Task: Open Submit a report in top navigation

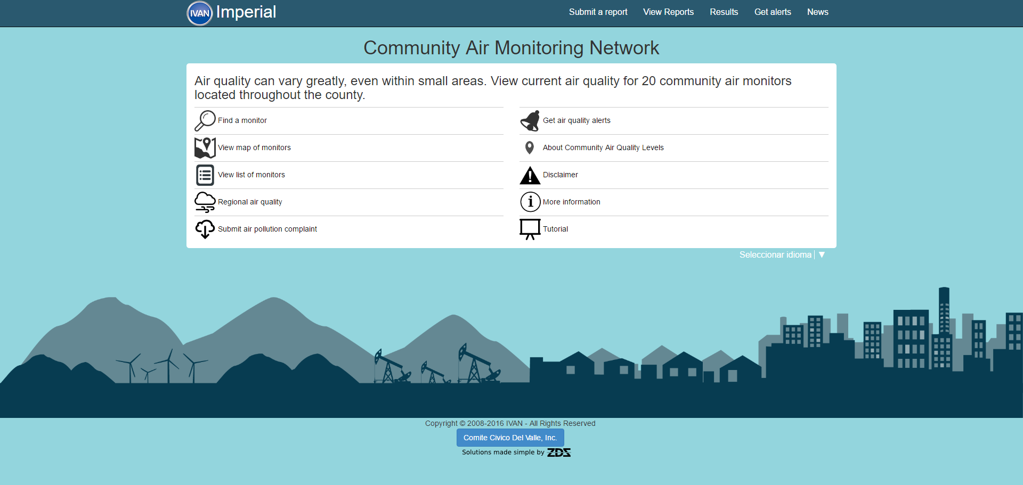Action: (598, 12)
